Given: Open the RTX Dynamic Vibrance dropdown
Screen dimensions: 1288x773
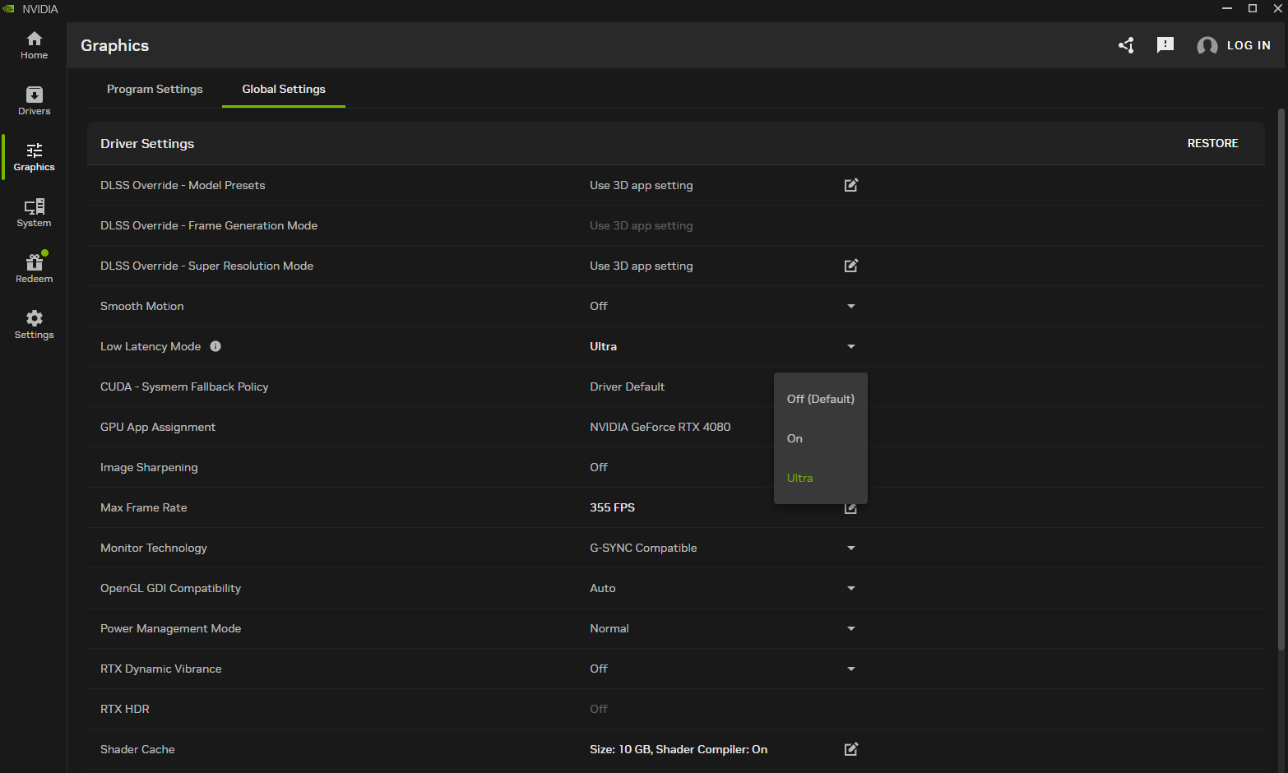Looking at the screenshot, I should (x=851, y=669).
